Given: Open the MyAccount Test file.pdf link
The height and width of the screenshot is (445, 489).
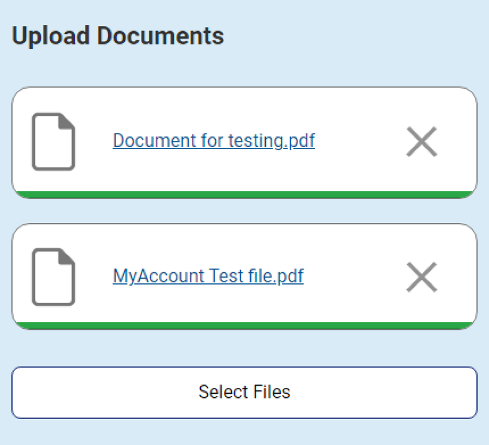Looking at the screenshot, I should 208,276.
